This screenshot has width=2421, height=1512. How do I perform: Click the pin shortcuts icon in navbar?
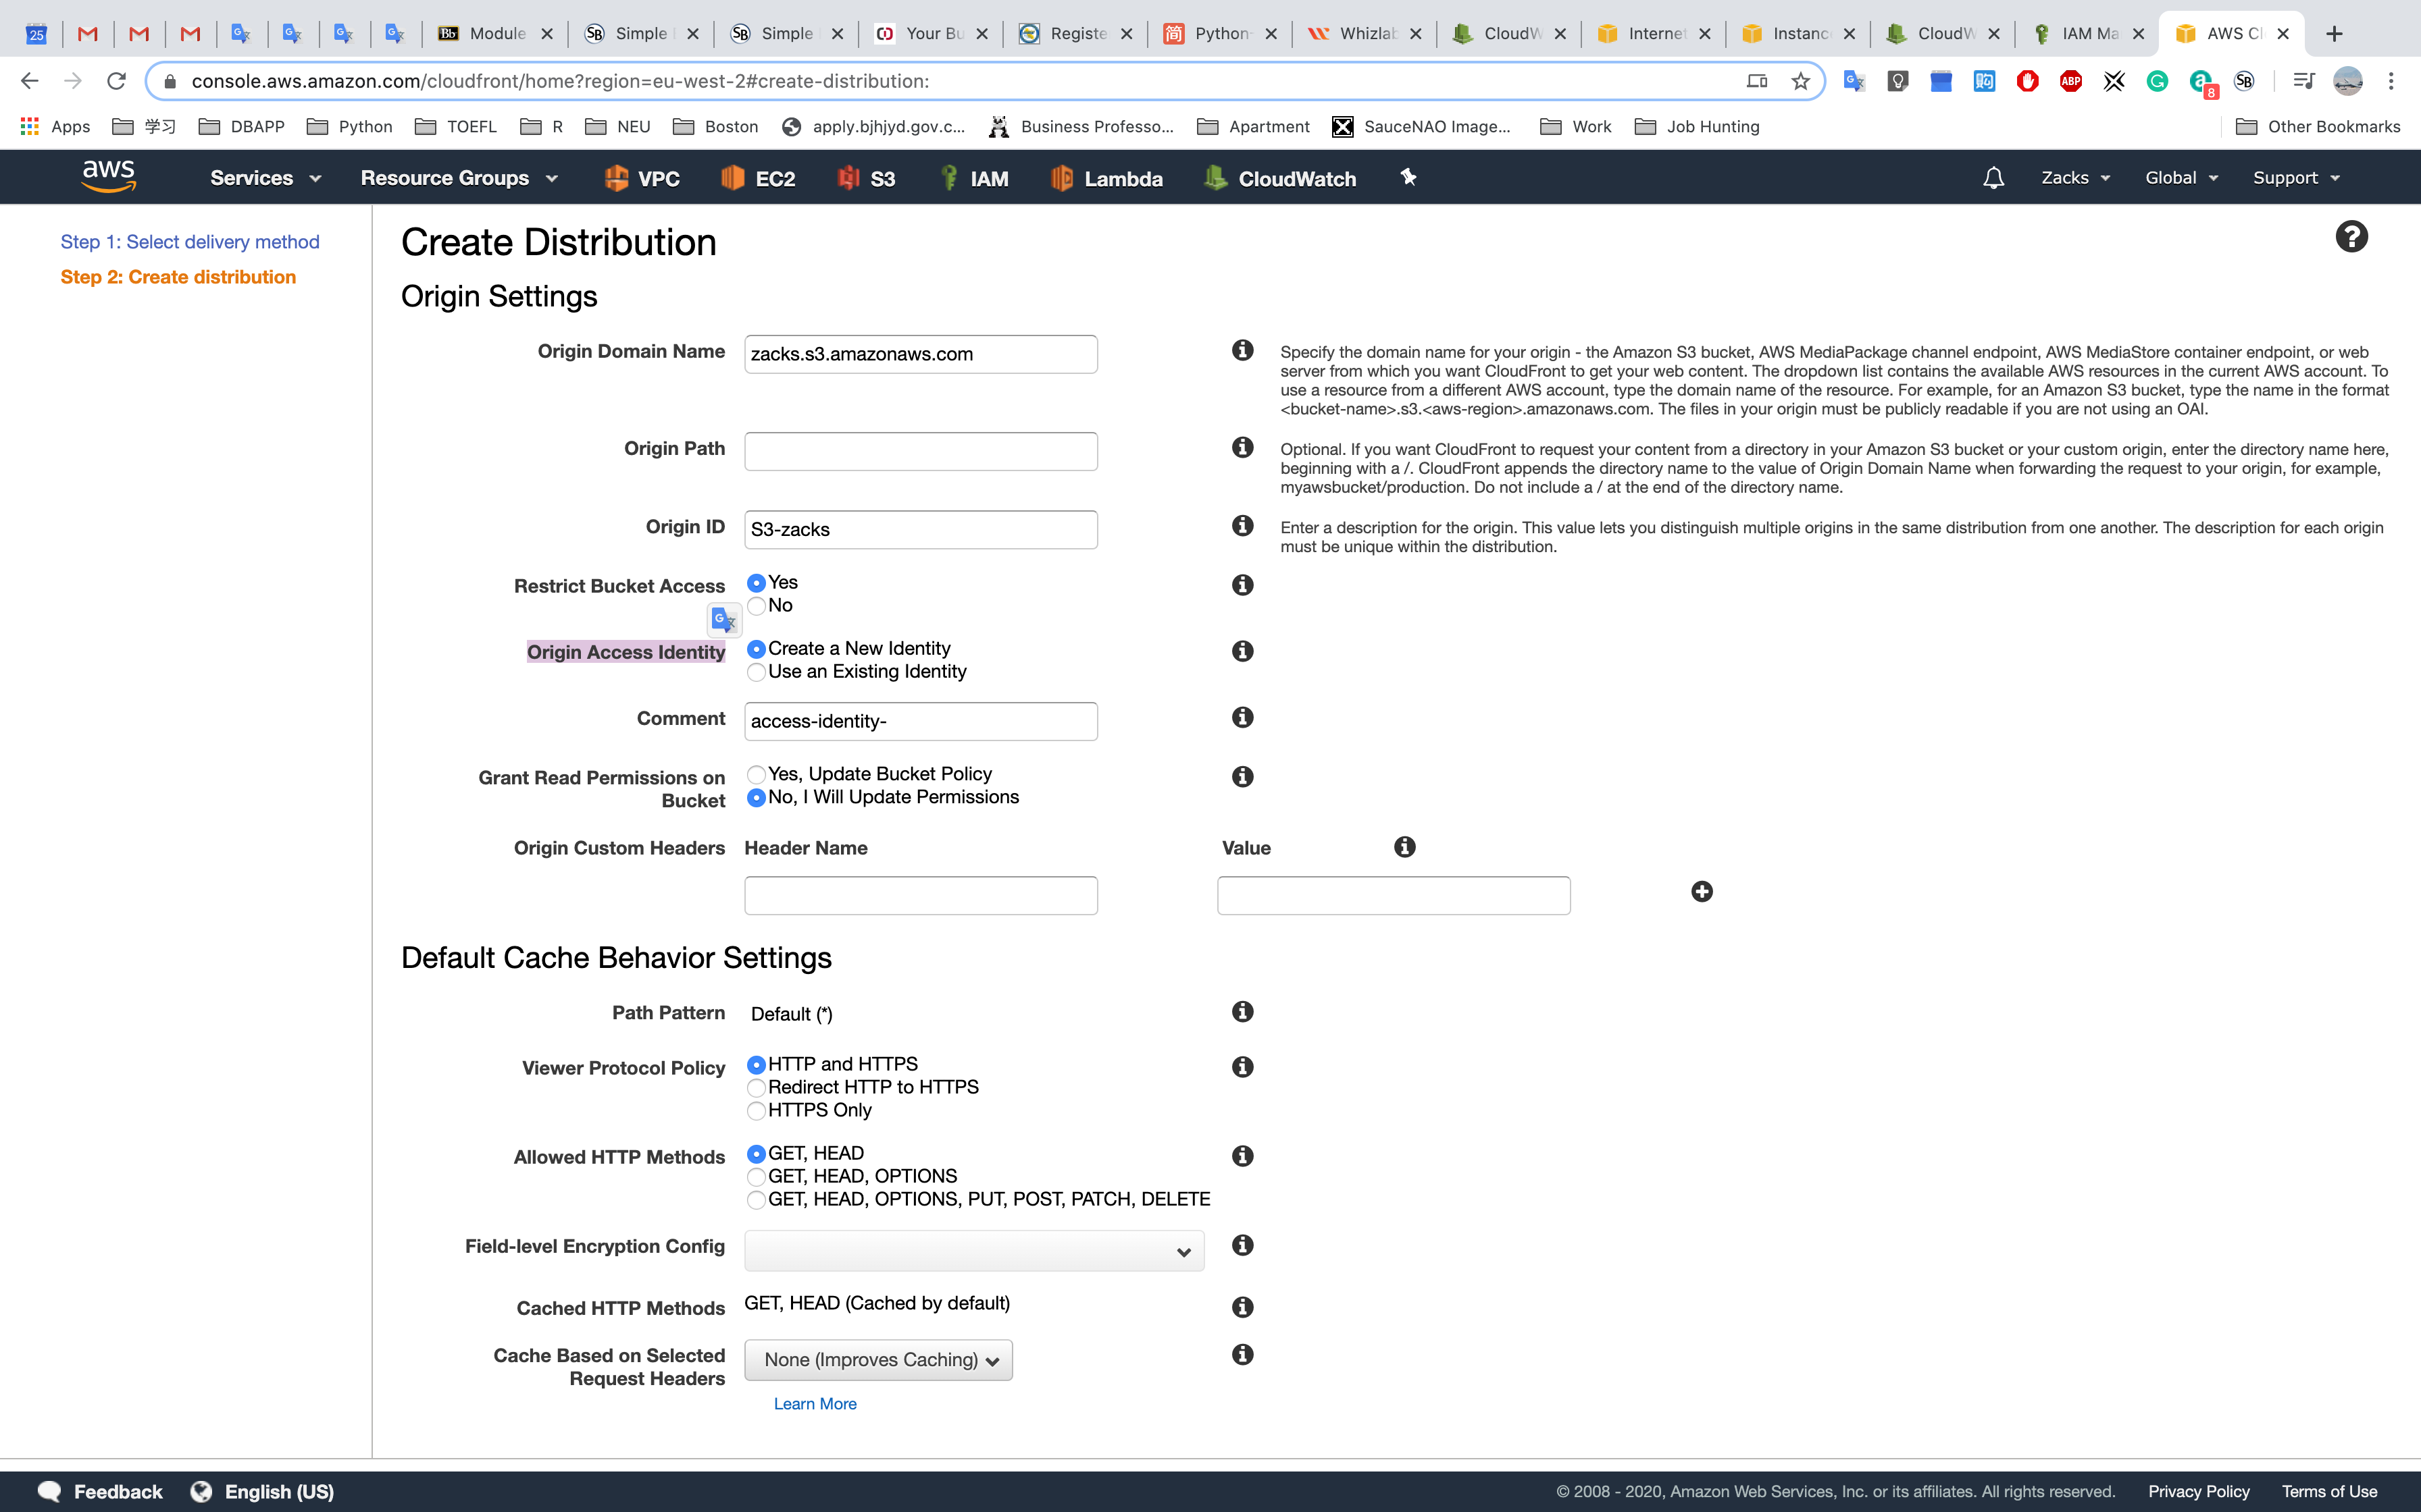click(x=1408, y=177)
